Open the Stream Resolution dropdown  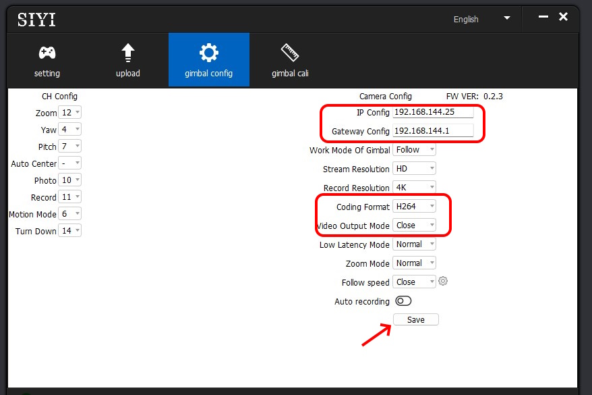point(415,169)
